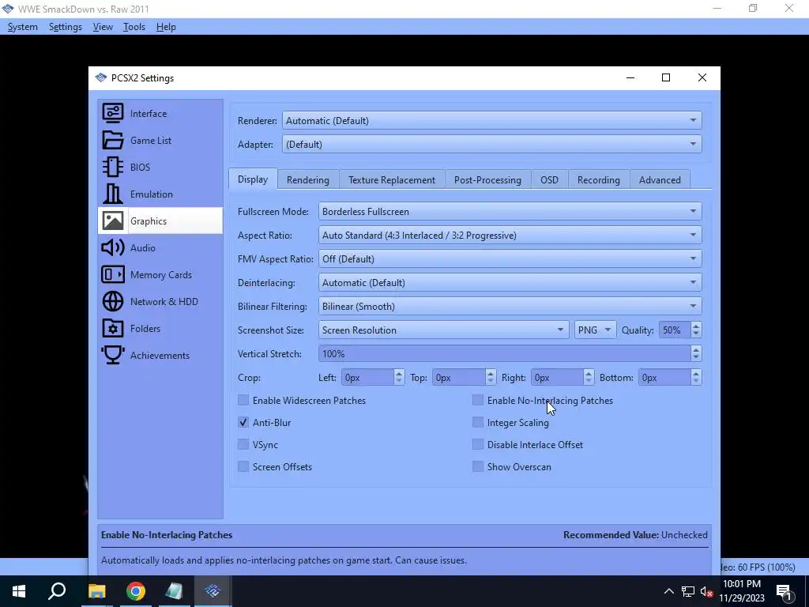809x607 pixels.
Task: Expand the Bilinear Filtering dropdown
Action: [510, 306]
